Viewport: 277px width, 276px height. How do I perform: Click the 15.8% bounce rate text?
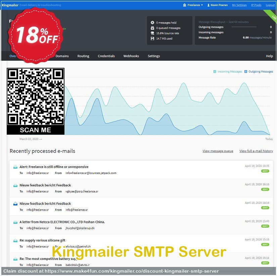[168, 33]
